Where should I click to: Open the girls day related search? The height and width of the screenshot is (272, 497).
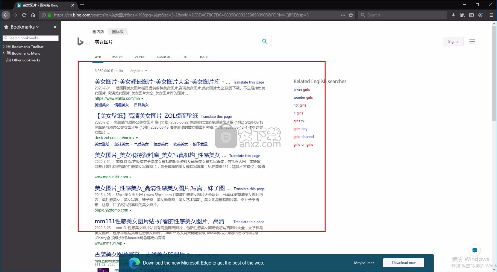click(x=300, y=129)
